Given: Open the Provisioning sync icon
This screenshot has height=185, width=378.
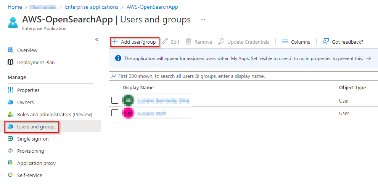Looking at the screenshot, I should pos(10,151).
